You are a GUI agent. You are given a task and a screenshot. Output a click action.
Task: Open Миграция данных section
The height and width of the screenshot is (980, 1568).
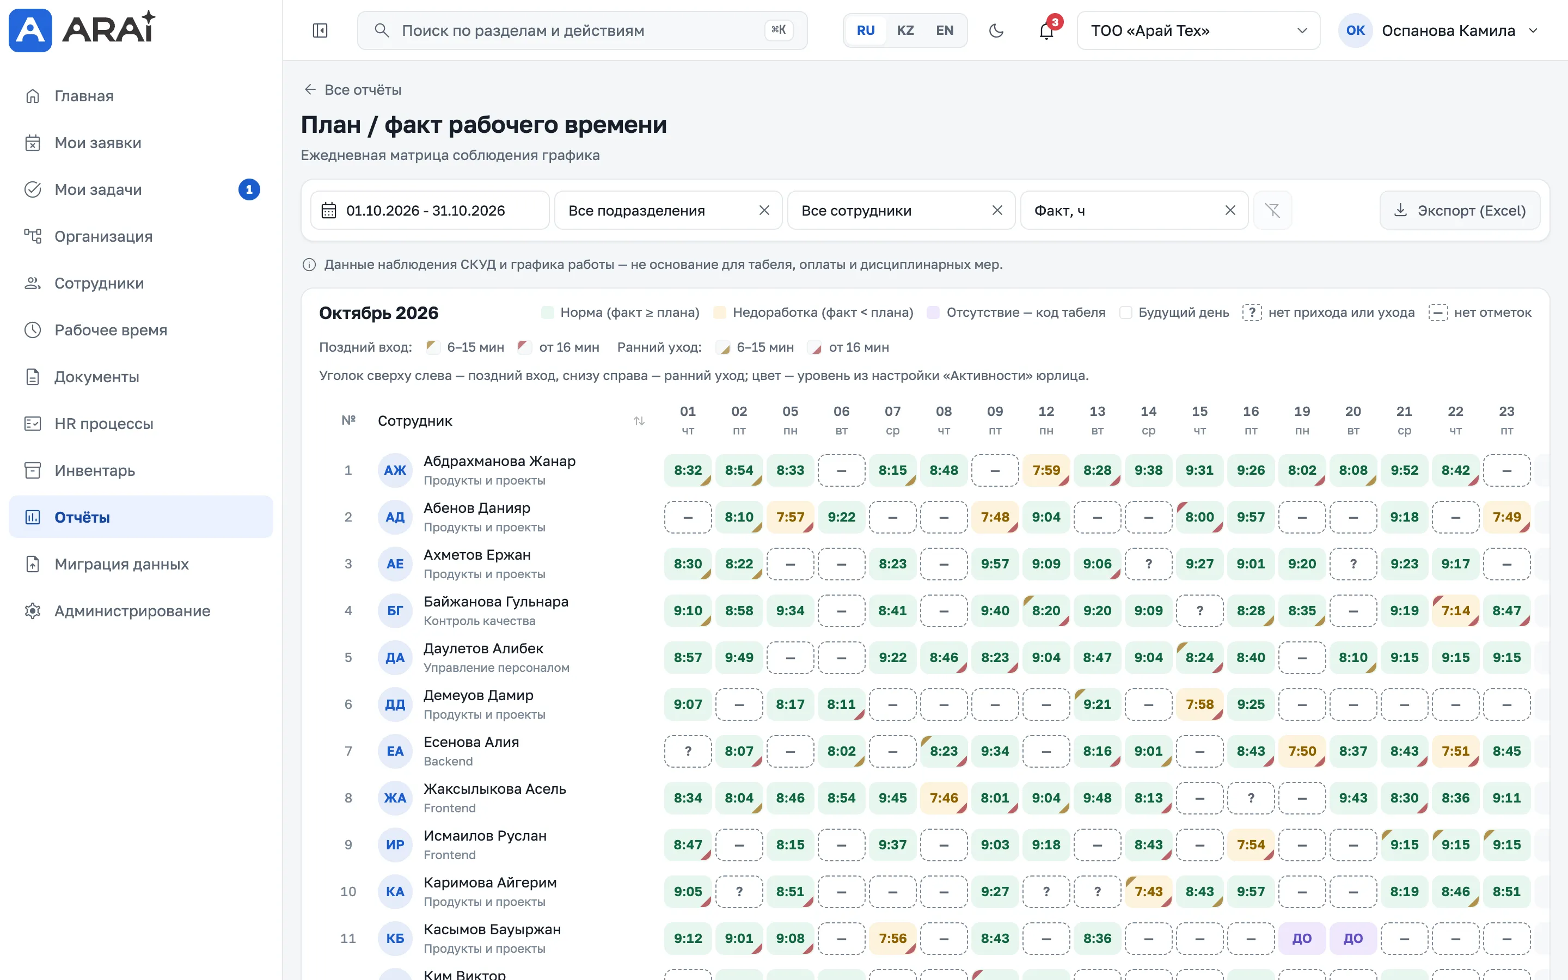pyautogui.click(x=140, y=564)
